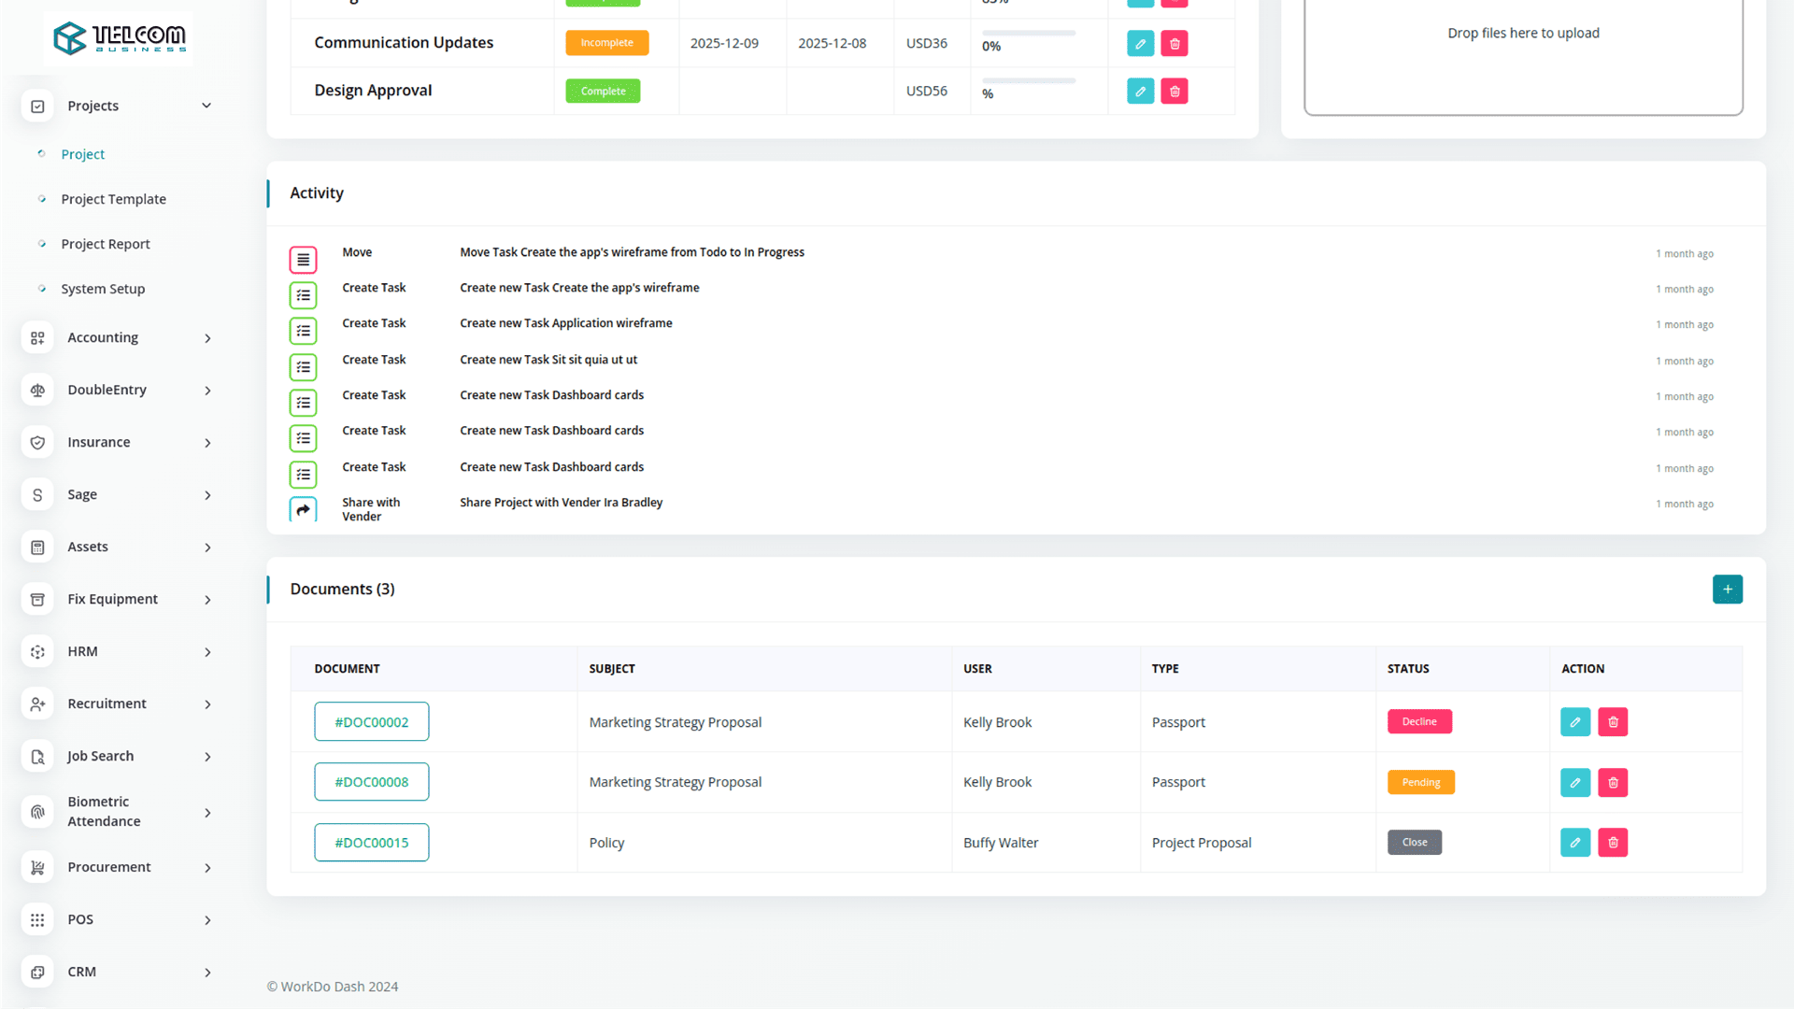Screen dimensions: 1794x1009
Task: Click the Pending status badge
Action: click(x=1420, y=783)
